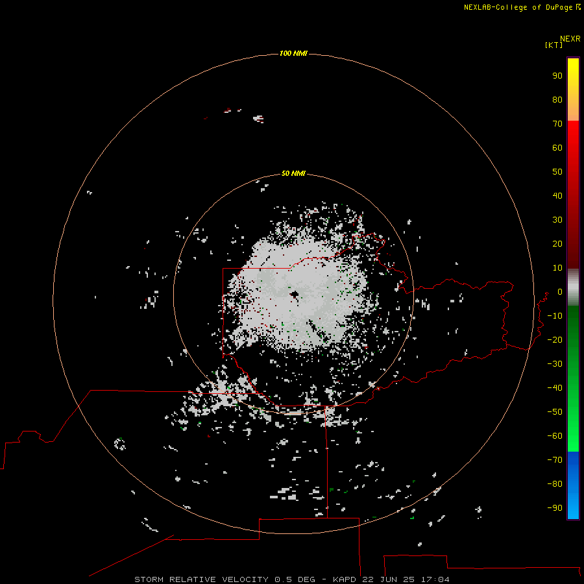584x584 pixels.
Task: Click the positive 90 knot scale label
Action: pyautogui.click(x=557, y=76)
